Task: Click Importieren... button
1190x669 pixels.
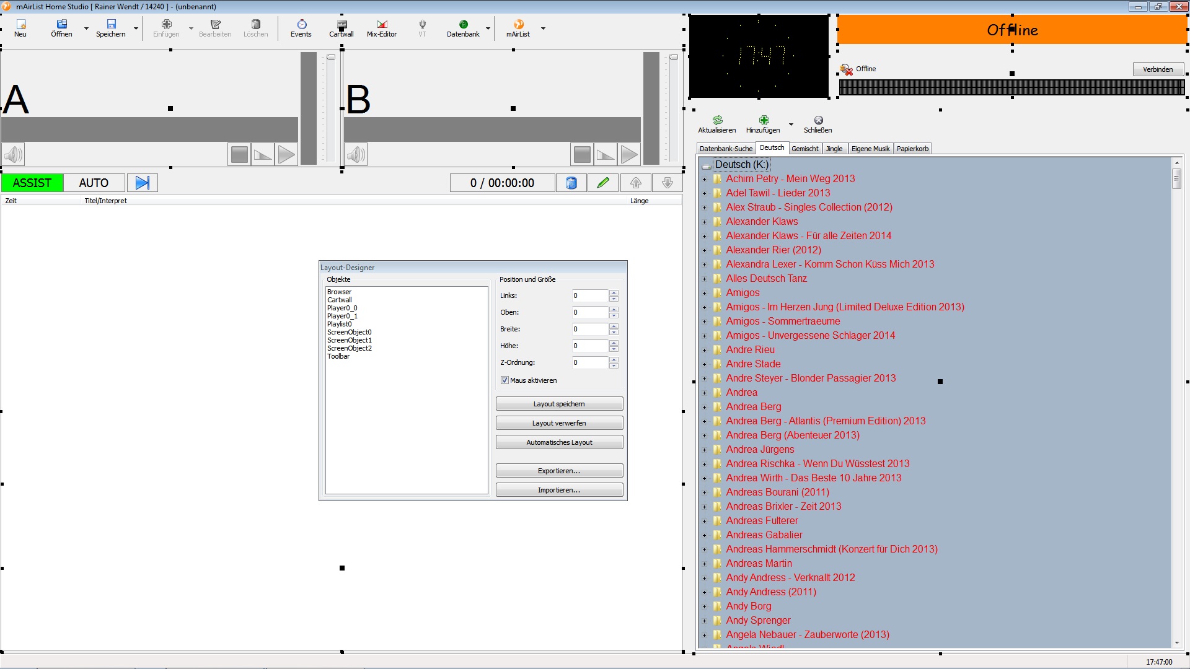Action: point(559,490)
